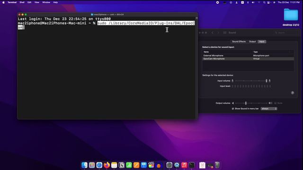Open the Help menu
This screenshot has height=170, width=303.
click(55, 2)
